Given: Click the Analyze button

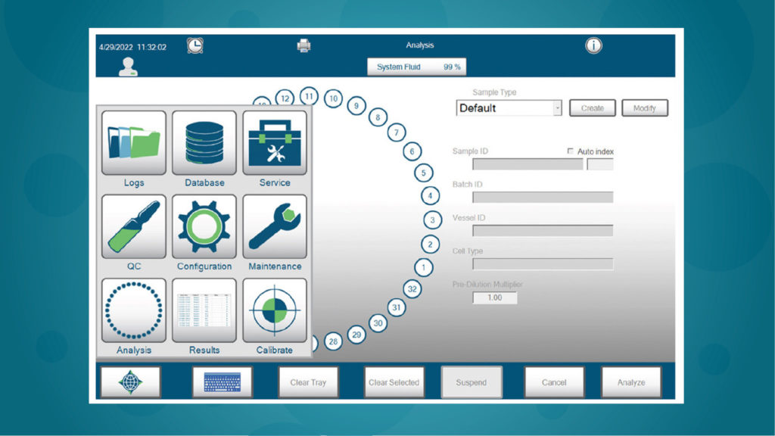Looking at the screenshot, I should (631, 382).
